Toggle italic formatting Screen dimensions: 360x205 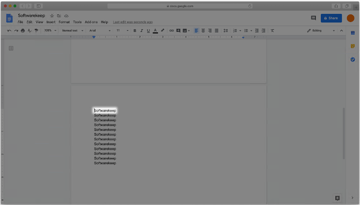coord(141,31)
